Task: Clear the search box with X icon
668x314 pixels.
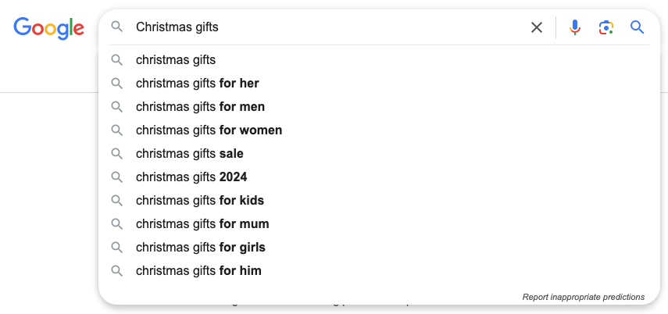Action: [x=537, y=27]
